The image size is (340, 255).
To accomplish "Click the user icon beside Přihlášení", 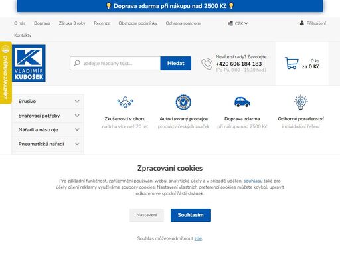I will [301, 23].
